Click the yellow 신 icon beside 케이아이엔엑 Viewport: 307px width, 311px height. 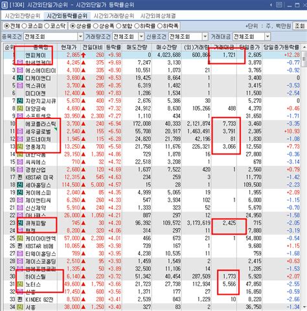pyautogui.click(x=20, y=239)
